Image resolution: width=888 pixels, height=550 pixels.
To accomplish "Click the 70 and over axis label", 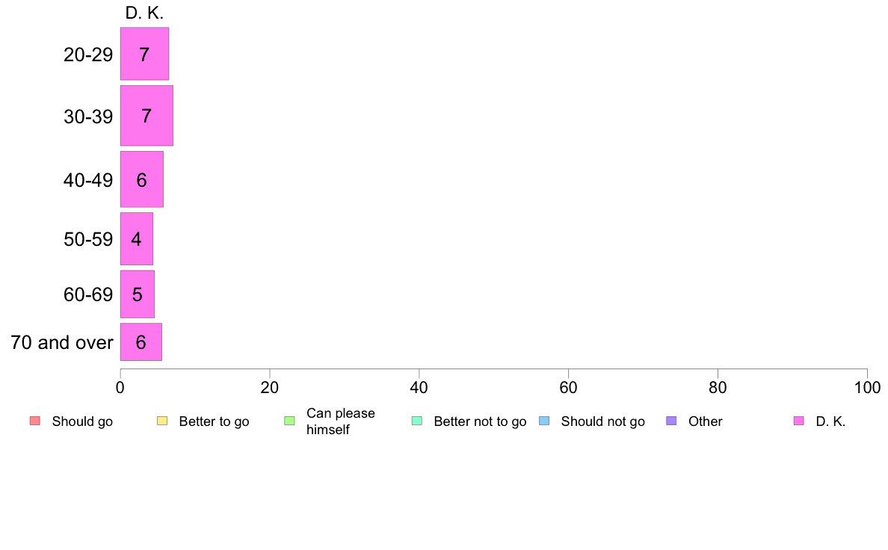I will point(62,342).
